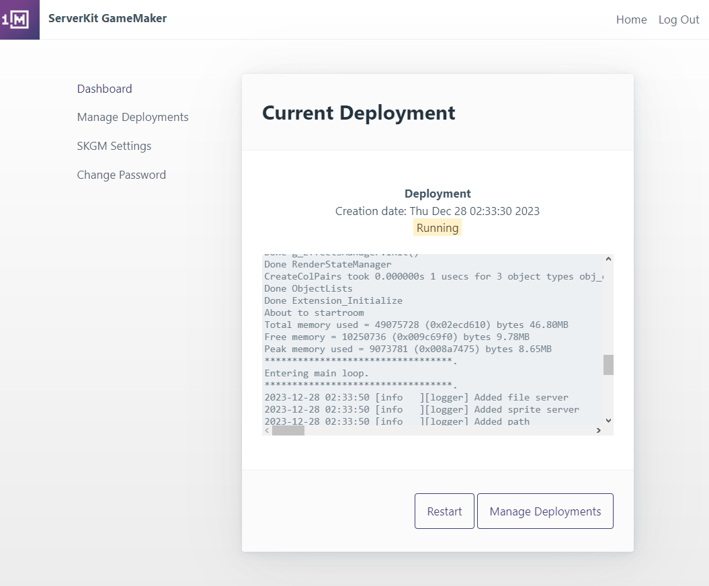Screen dimensions: 709x586
Task: Click the 'Entering main loop.' log line
Action: [x=317, y=373]
